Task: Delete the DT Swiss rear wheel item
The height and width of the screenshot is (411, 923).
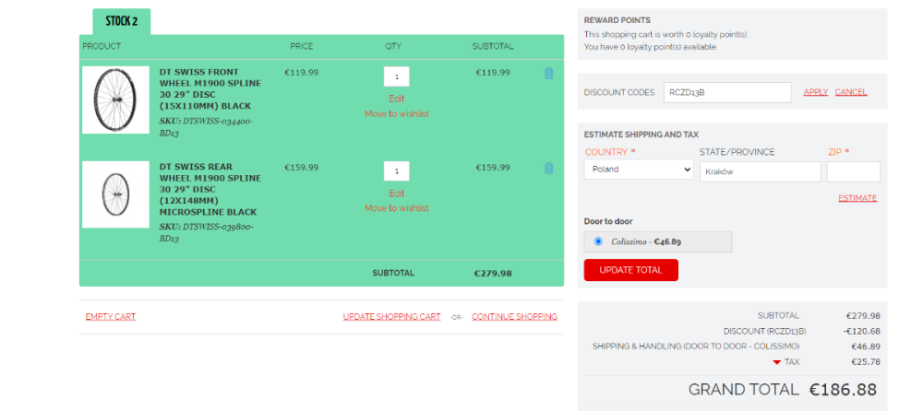Action: point(548,168)
